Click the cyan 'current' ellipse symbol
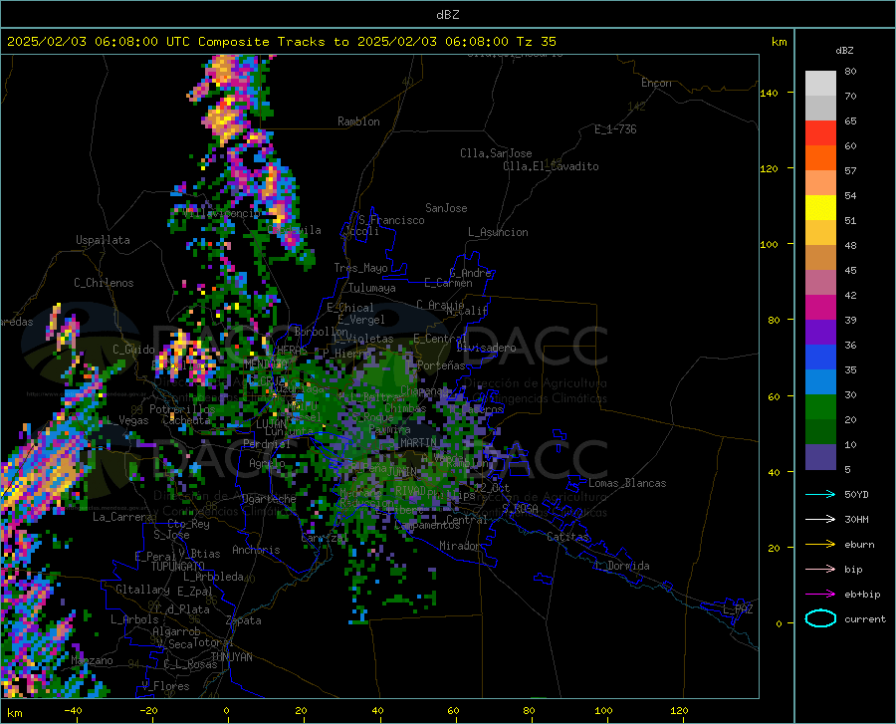The width and height of the screenshot is (896, 724). pyautogui.click(x=820, y=618)
